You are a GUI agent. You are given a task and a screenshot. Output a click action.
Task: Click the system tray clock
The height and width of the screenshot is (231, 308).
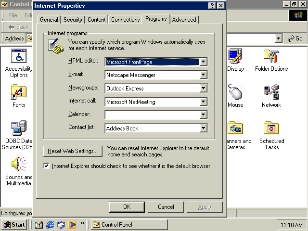tap(292, 225)
